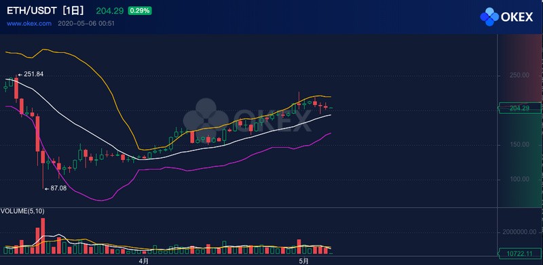Click the 10722.11 volume tag
This screenshot has width=543, height=265.
click(x=519, y=253)
